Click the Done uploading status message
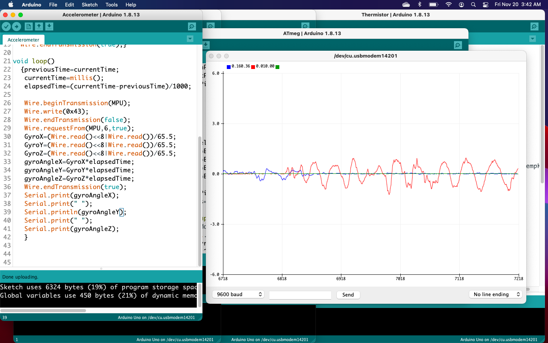Viewport: 548px width, 343px height. coord(20,277)
